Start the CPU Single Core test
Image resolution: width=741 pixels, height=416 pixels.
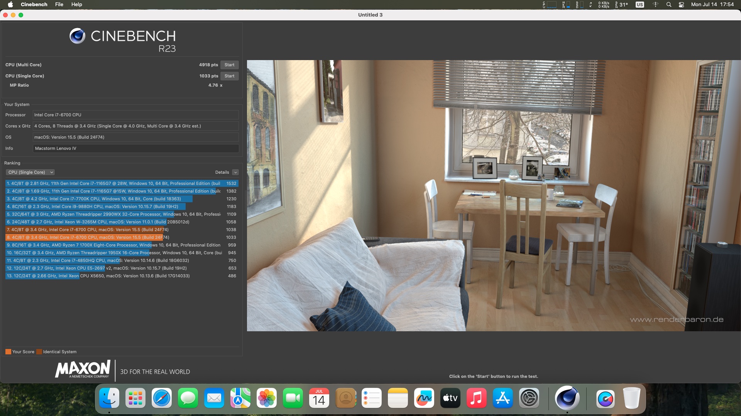pyautogui.click(x=229, y=76)
